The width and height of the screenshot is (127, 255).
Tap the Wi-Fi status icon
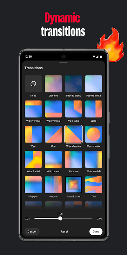tap(94, 57)
